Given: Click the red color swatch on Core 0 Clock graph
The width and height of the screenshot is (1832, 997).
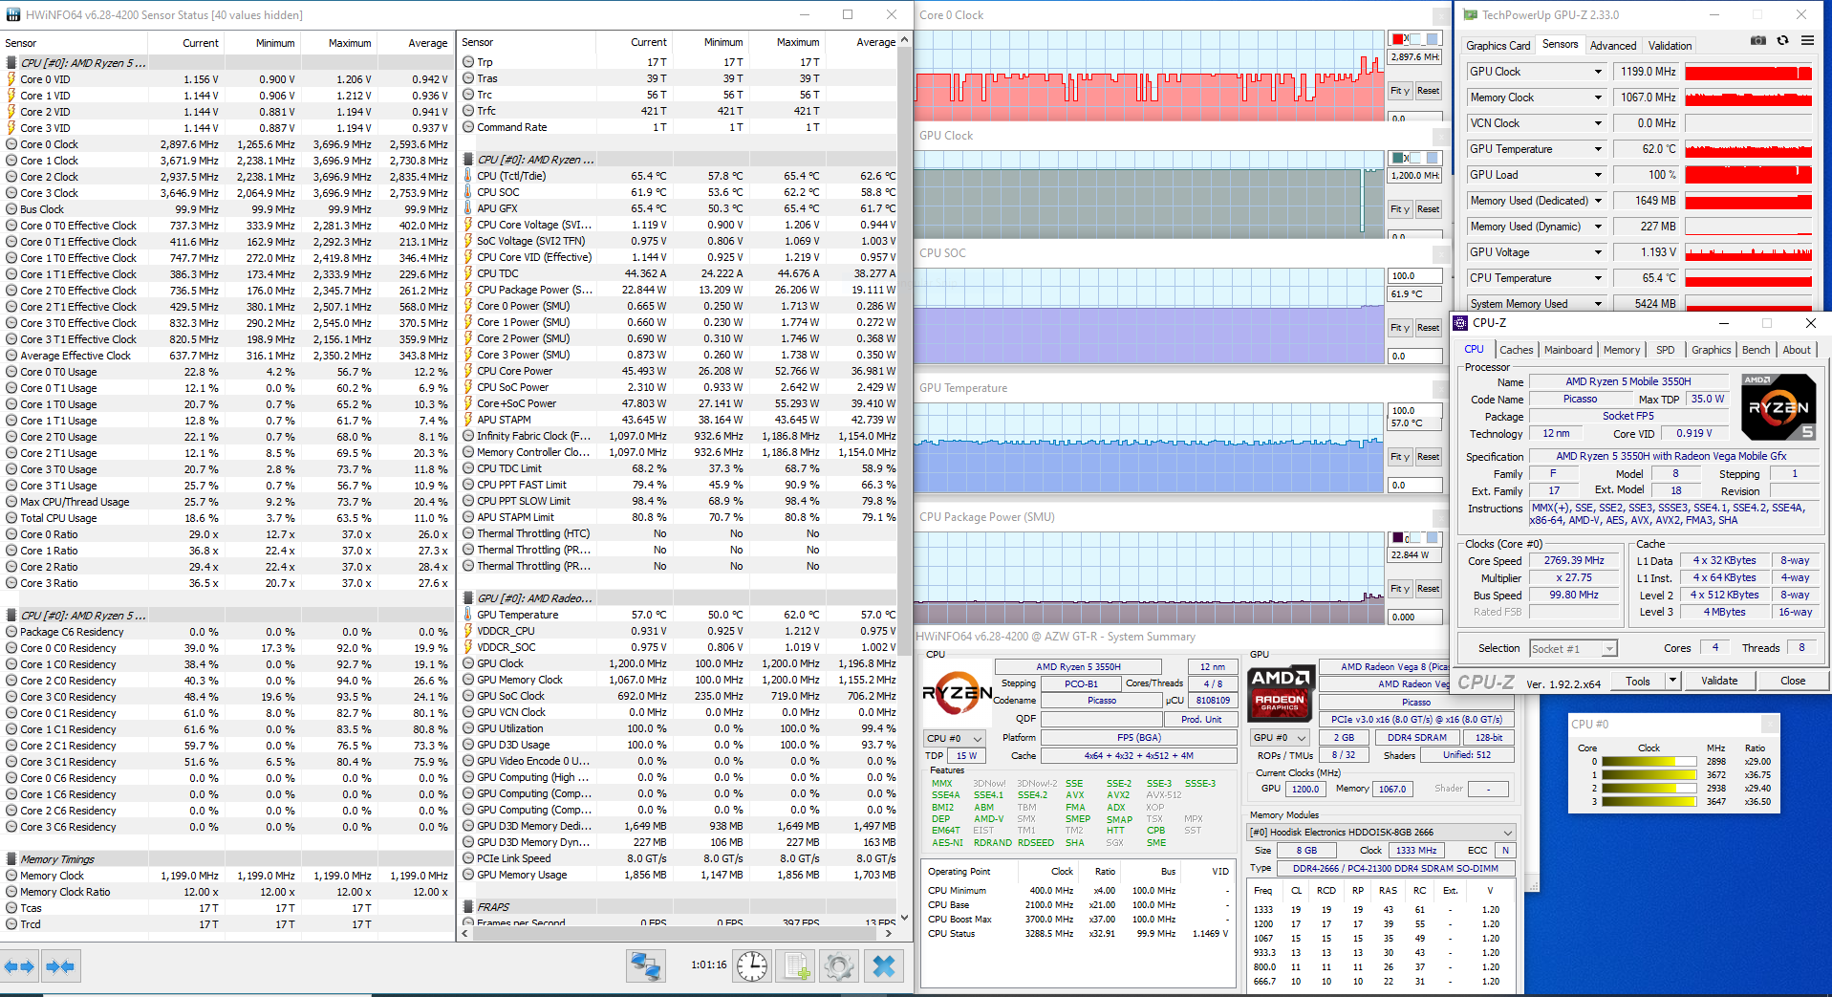Looking at the screenshot, I should (x=1397, y=39).
